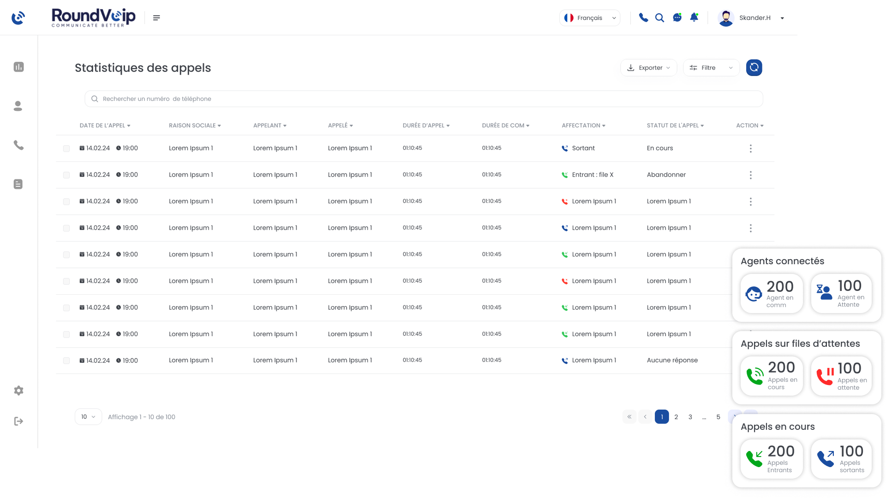The width and height of the screenshot is (886, 498).
Task: Go to page 5
Action: 718,417
